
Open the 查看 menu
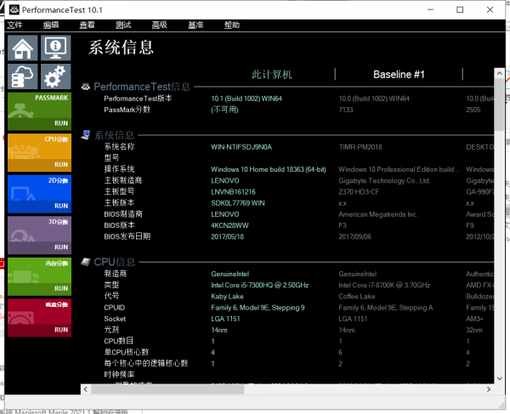tap(88, 25)
